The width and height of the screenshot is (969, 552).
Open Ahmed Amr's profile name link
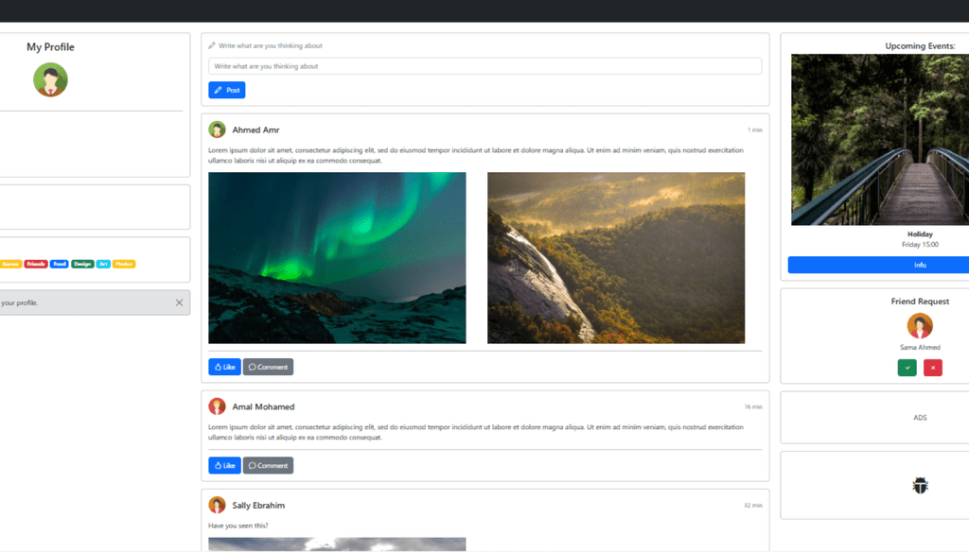tap(255, 129)
